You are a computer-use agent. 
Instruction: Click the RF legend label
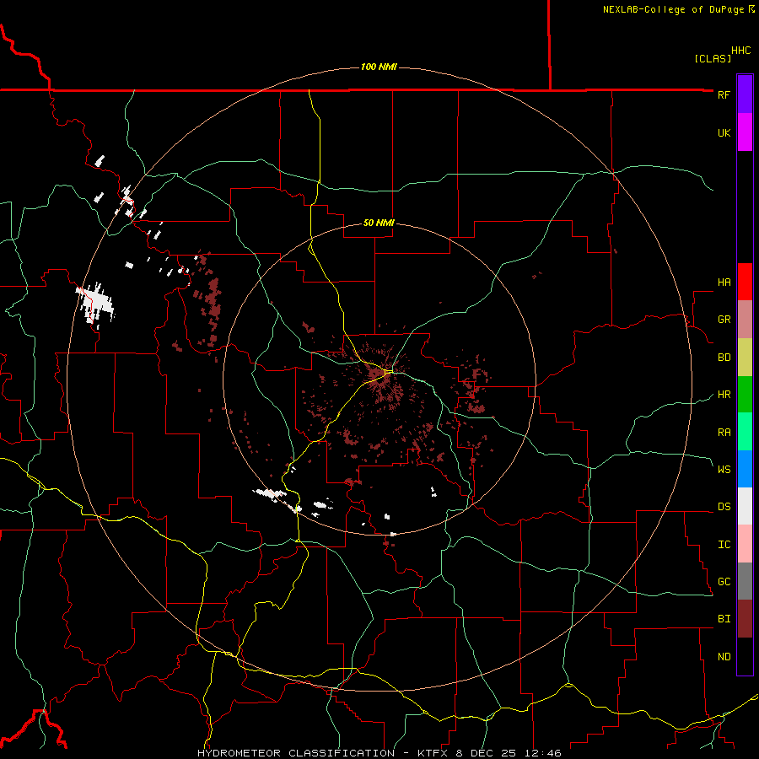tap(724, 94)
